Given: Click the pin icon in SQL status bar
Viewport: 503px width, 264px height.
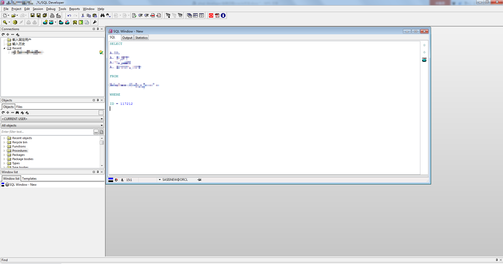Looking at the screenshot, I should [x=200, y=180].
